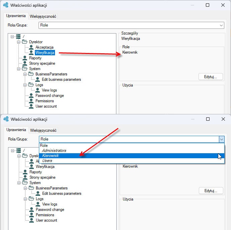This screenshot has width=231, height=230.
Task: Click the Permissions user icon in upper window
Action: point(31,101)
